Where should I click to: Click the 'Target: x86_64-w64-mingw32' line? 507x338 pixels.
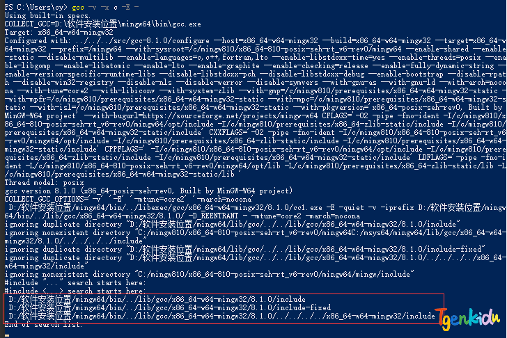[x=58, y=32]
